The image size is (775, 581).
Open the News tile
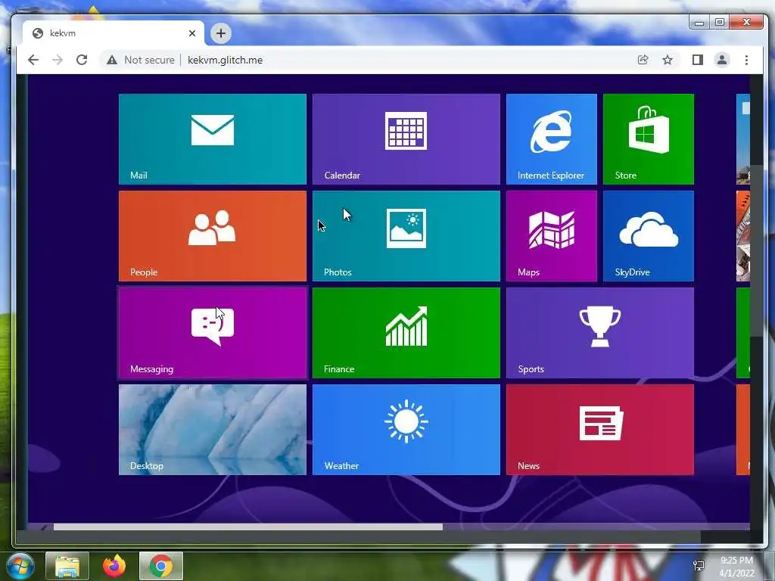[x=600, y=430]
